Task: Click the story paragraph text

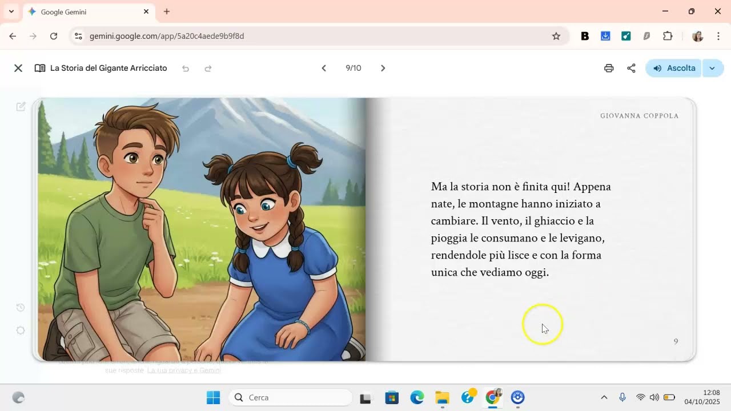Action: point(521,229)
